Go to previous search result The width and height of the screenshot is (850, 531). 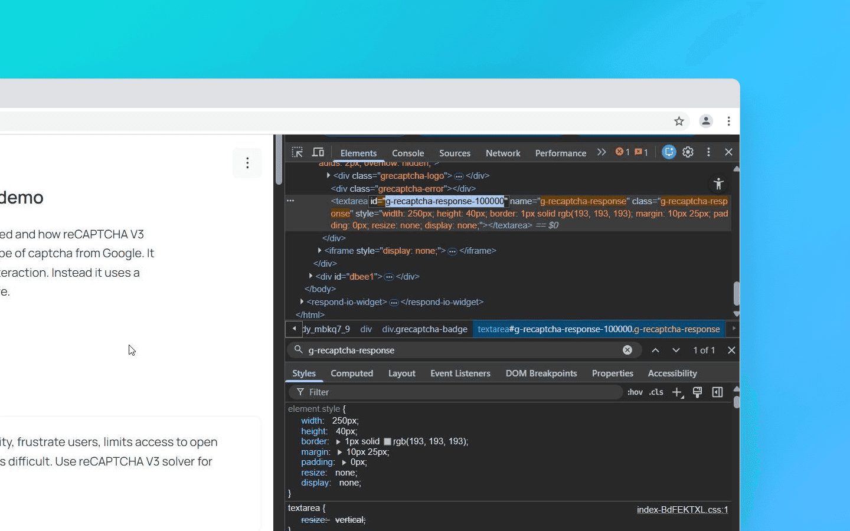tap(655, 350)
